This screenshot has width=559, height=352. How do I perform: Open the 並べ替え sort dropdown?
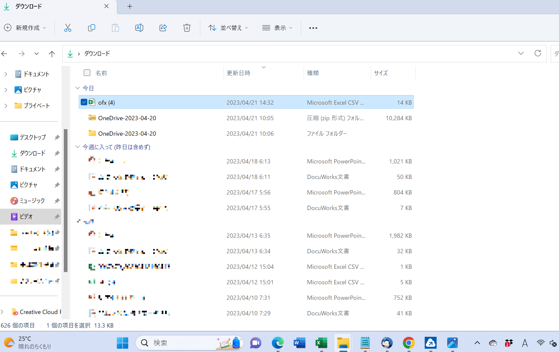[x=228, y=28]
